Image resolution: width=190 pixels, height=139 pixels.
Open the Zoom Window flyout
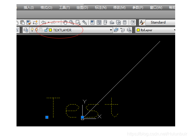tap(78, 22)
